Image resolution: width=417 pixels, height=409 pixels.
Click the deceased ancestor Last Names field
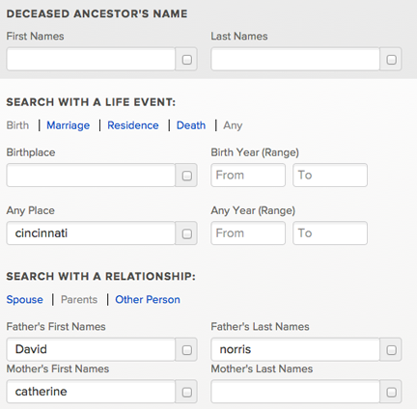pyautogui.click(x=295, y=59)
